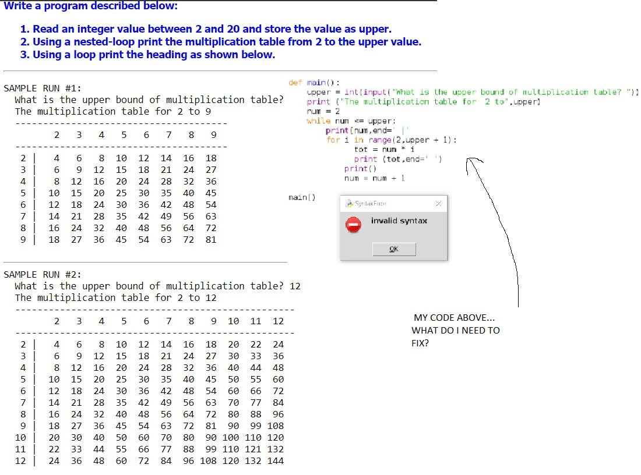641x475 pixels.
Task: Click the "WHAT DO I NEED TO FIX?" text
Action: [455, 330]
